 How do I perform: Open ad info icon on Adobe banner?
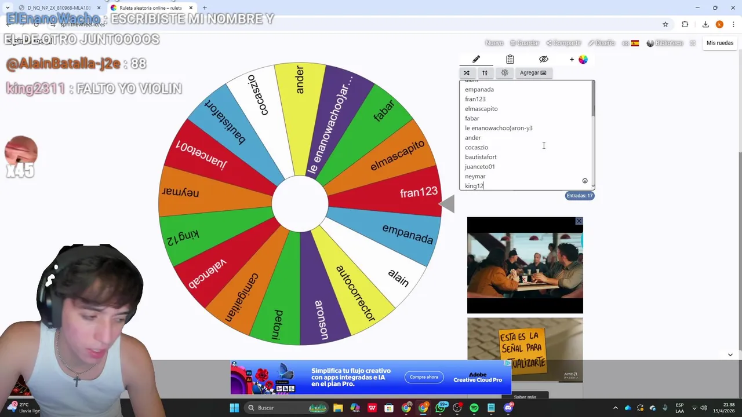(x=508, y=363)
